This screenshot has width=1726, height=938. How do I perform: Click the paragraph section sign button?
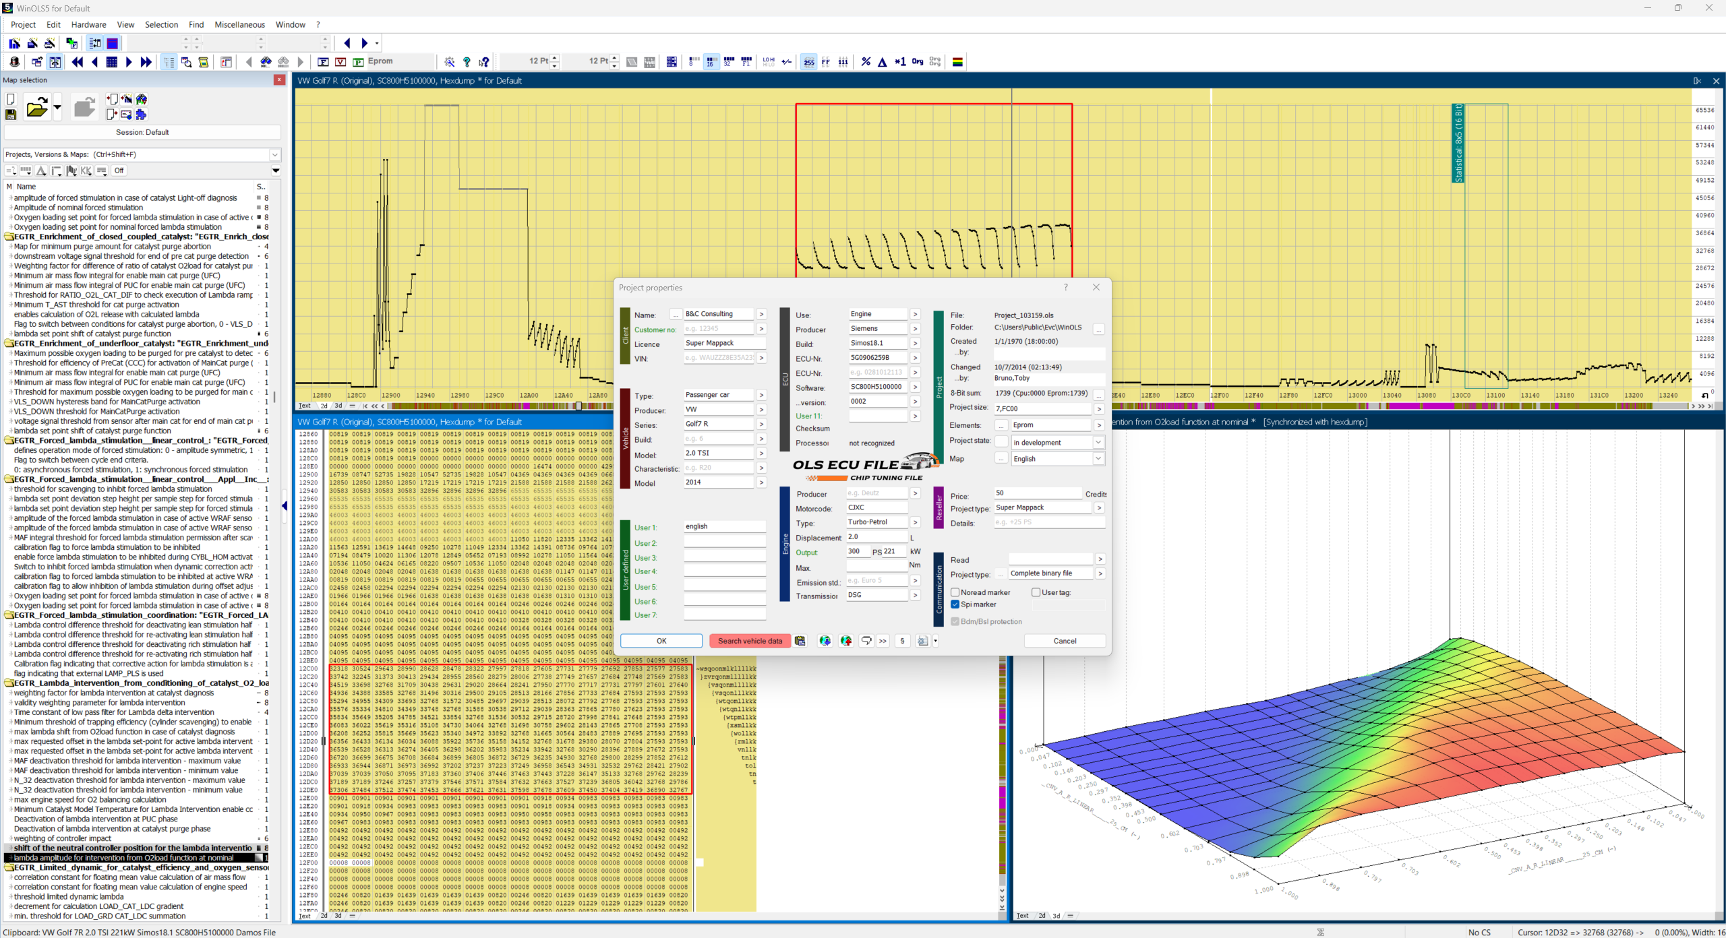tap(902, 641)
